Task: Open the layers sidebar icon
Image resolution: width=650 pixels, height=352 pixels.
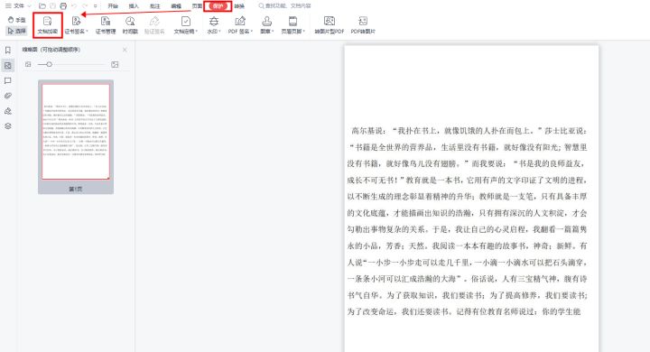Action: coord(8,126)
